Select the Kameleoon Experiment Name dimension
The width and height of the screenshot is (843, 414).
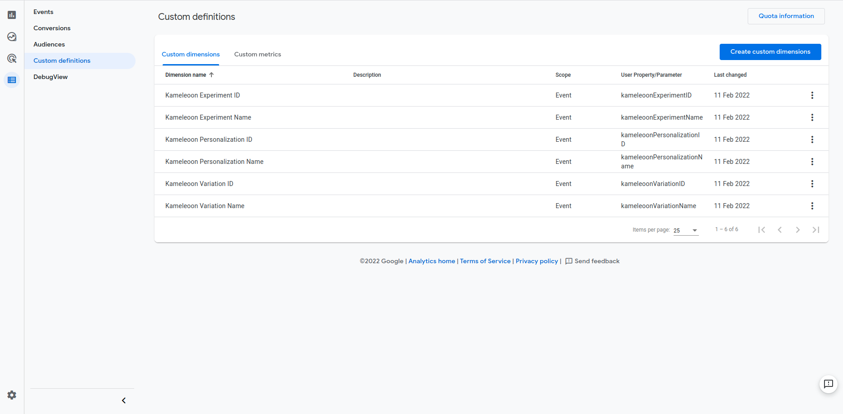[208, 117]
